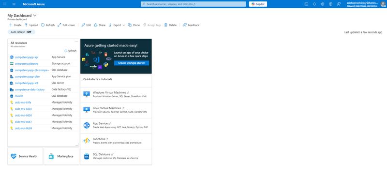Screen dimensions: 387x190
Task: Click the account avatar picture
Action: coord(383,4)
